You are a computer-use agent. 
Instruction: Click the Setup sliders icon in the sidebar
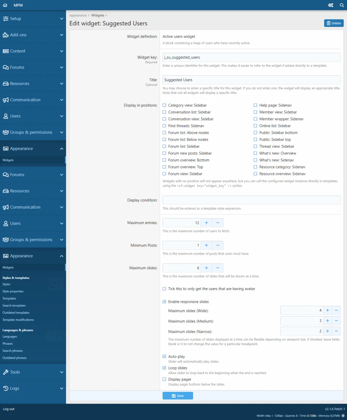click(6, 19)
